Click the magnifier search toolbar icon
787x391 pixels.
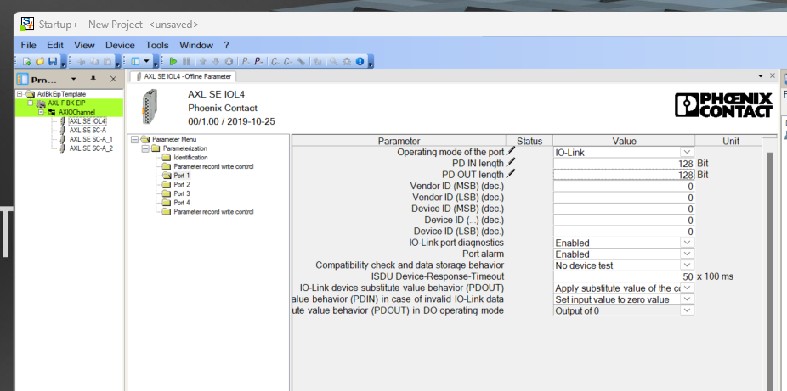(x=333, y=62)
